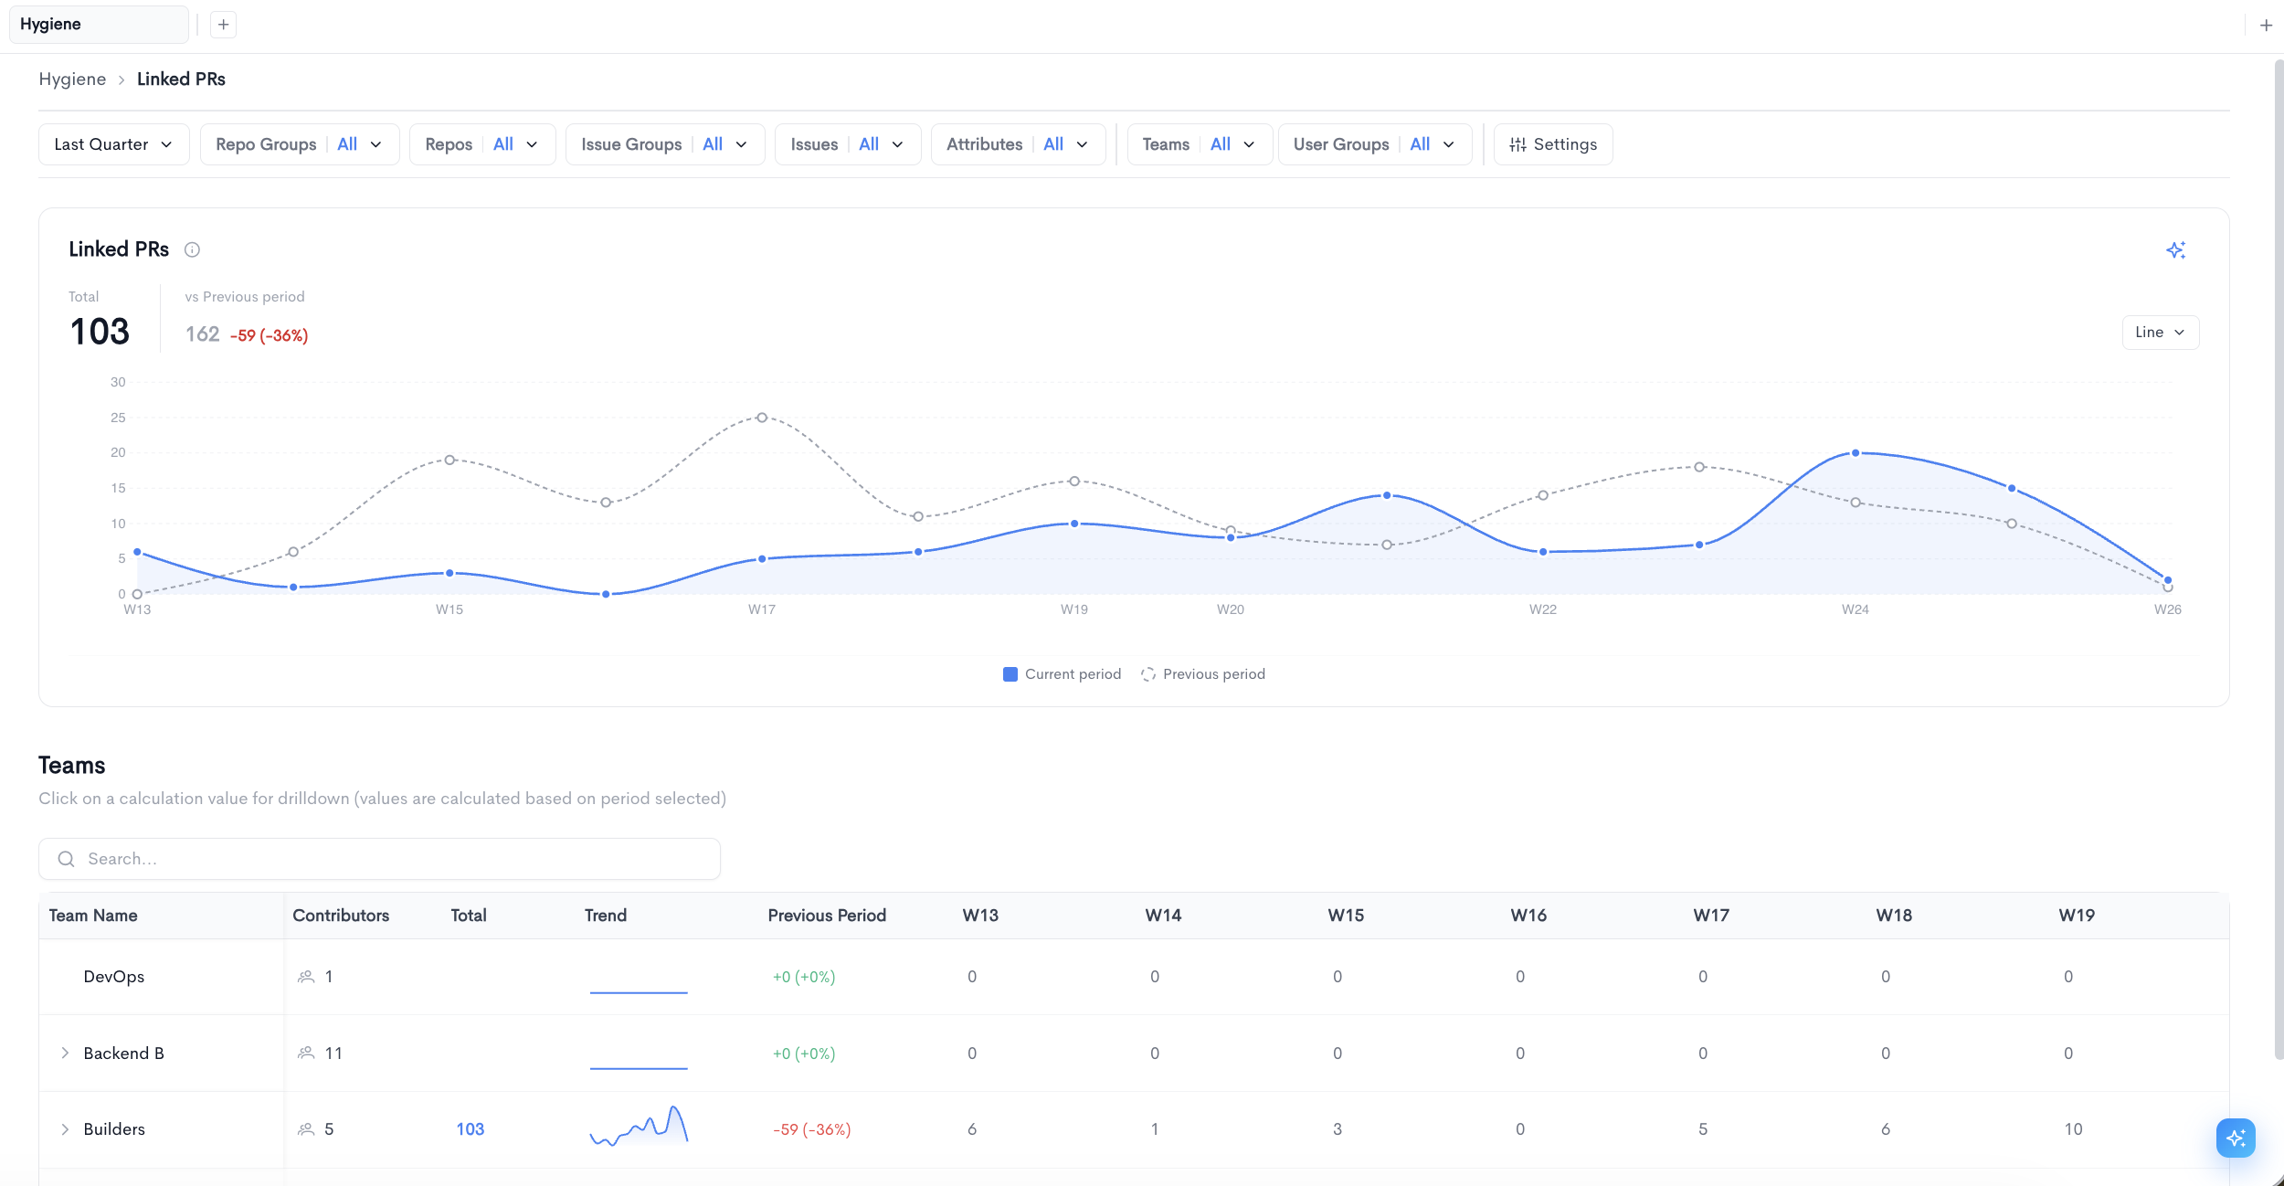Click the info icon beside Linked PRs
The width and height of the screenshot is (2284, 1186).
click(x=192, y=249)
